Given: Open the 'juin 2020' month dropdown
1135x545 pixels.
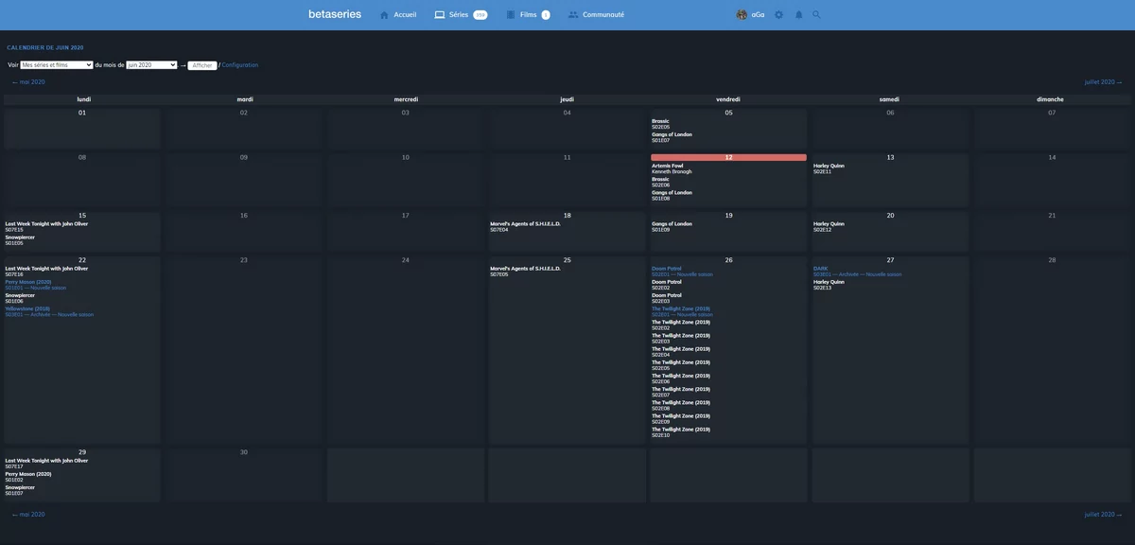Looking at the screenshot, I should click(151, 65).
